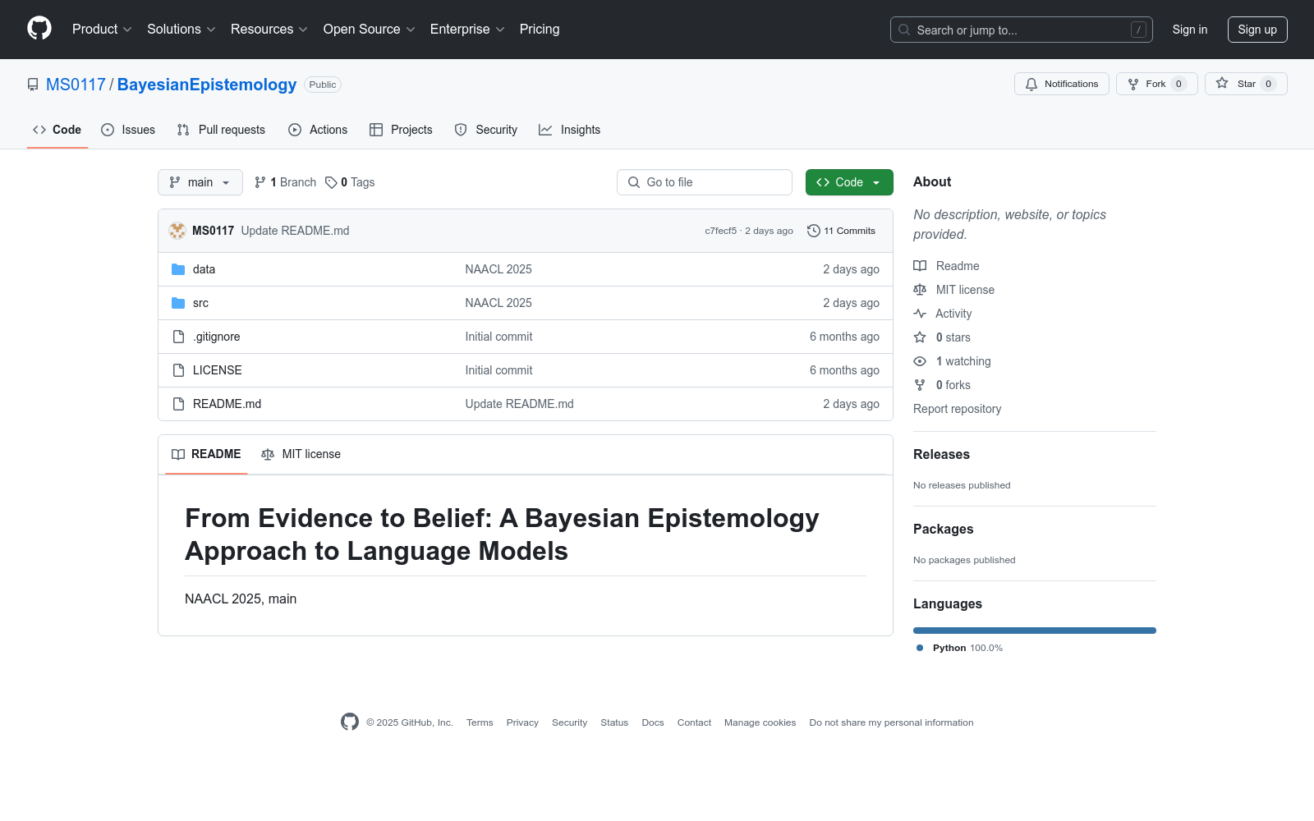Screen dimensions: 1314x821
Task: Click the Sign in link
Action: (x=1190, y=30)
